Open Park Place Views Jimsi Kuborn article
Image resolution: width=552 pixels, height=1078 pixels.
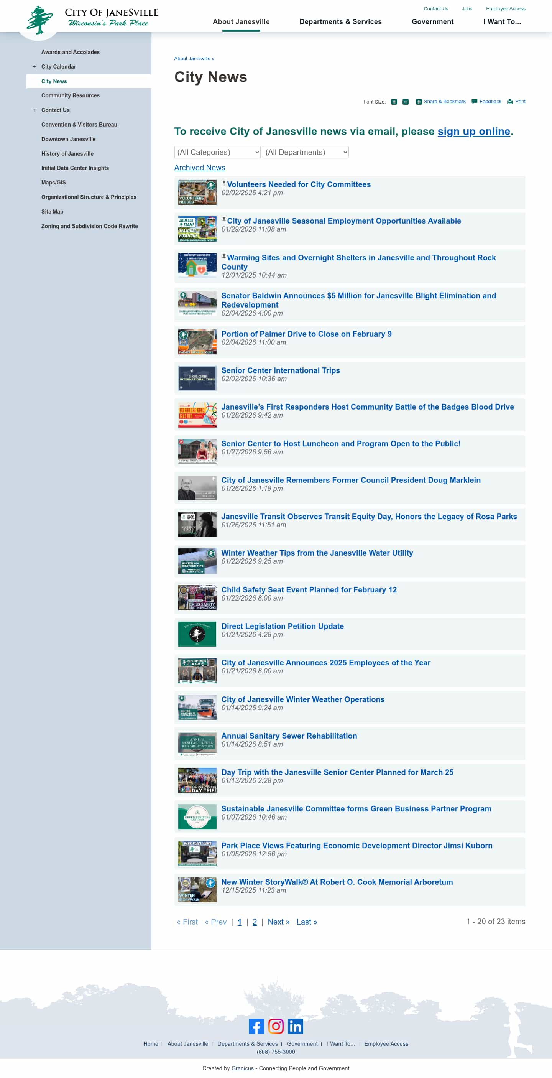pyautogui.click(x=357, y=845)
